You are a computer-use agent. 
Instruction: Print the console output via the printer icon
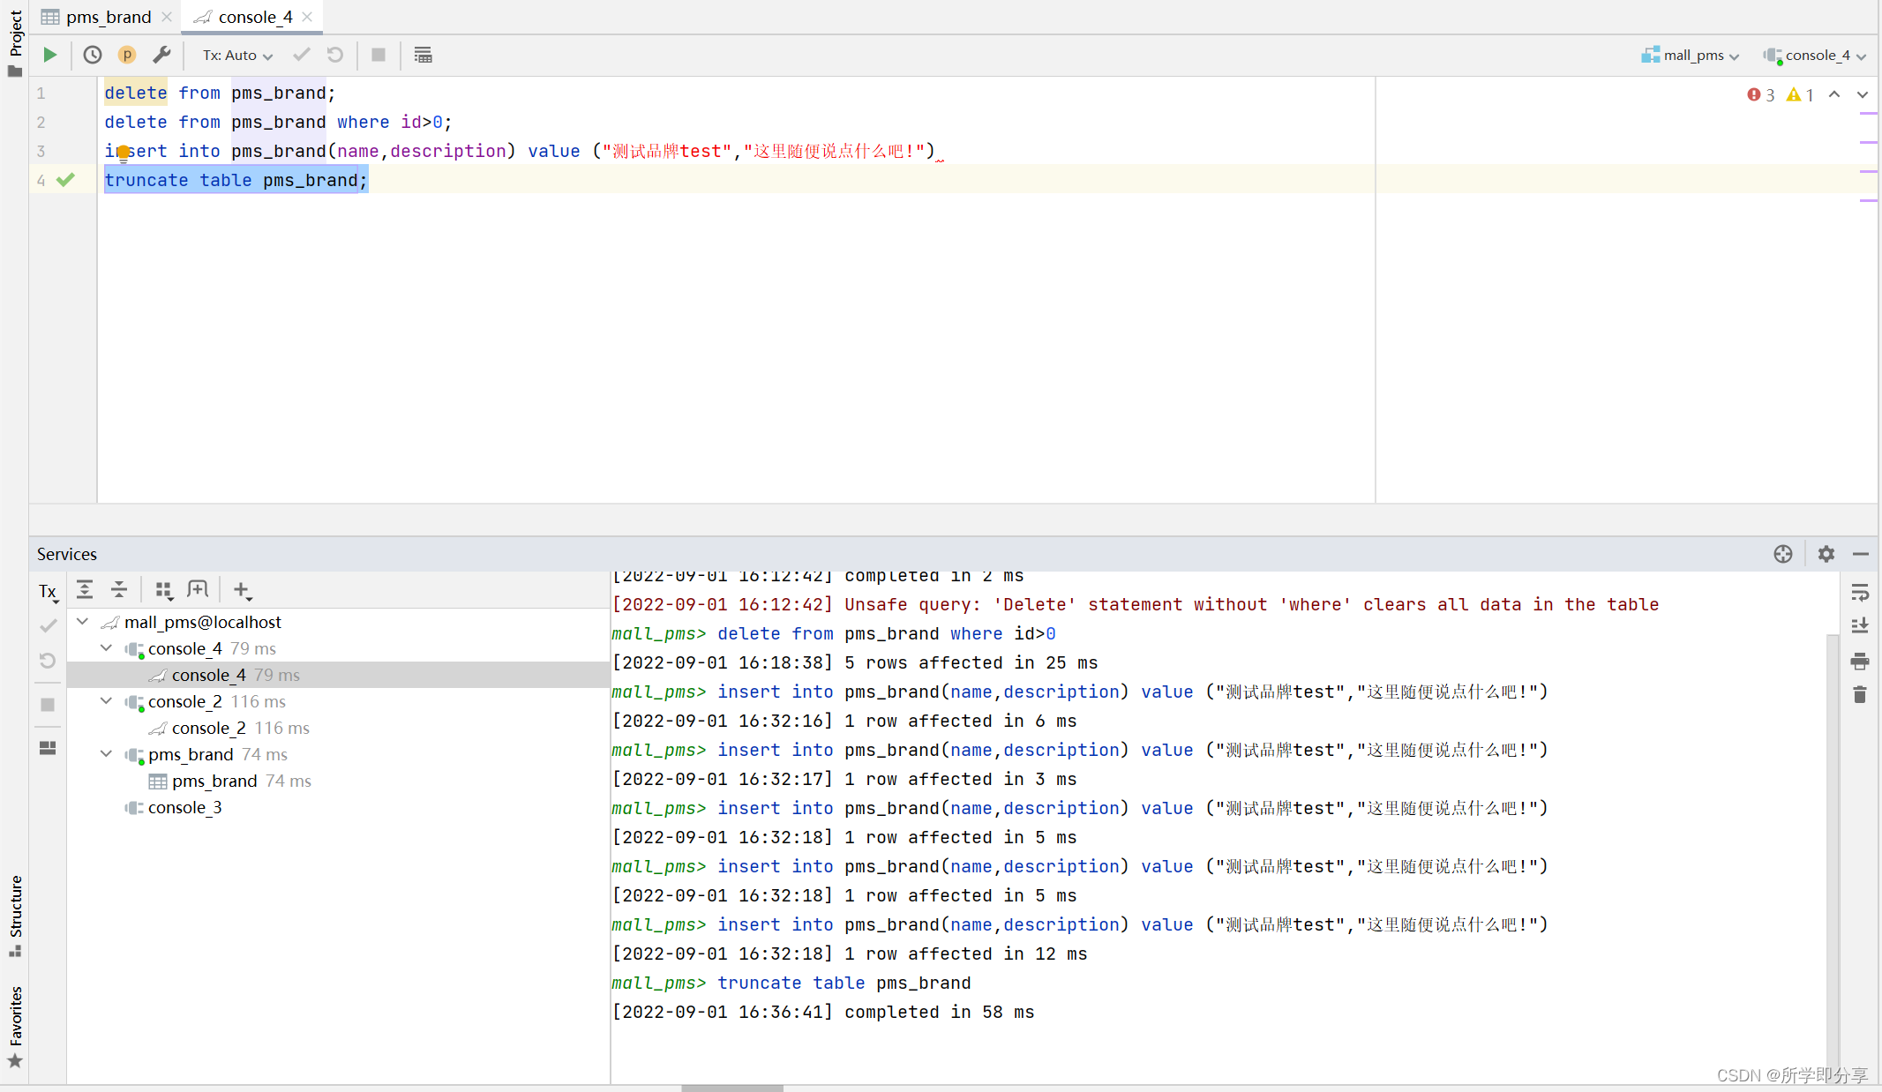click(1861, 662)
